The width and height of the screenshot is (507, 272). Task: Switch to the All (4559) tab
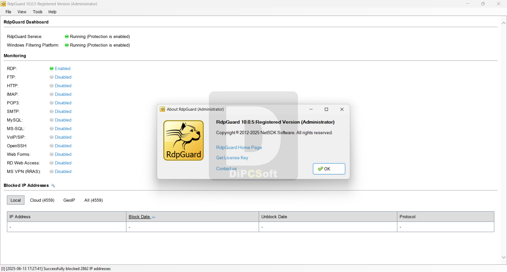(x=93, y=200)
